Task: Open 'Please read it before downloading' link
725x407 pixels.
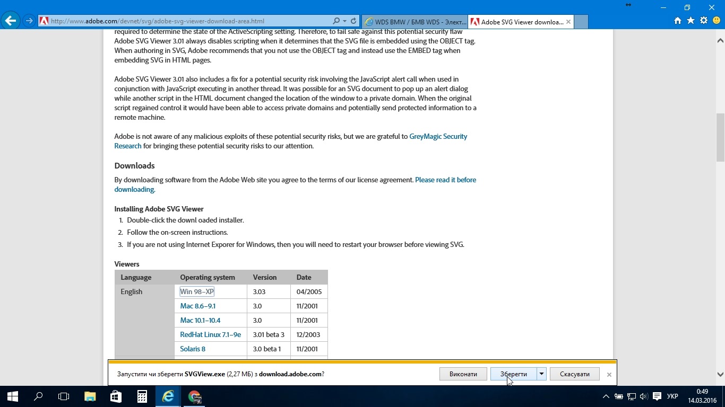Action: (446, 180)
